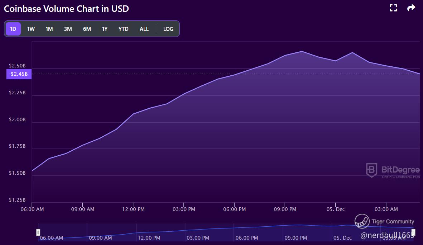Click the navigator 03:00 PM label
Screen dimensions: 423x245
198,238
